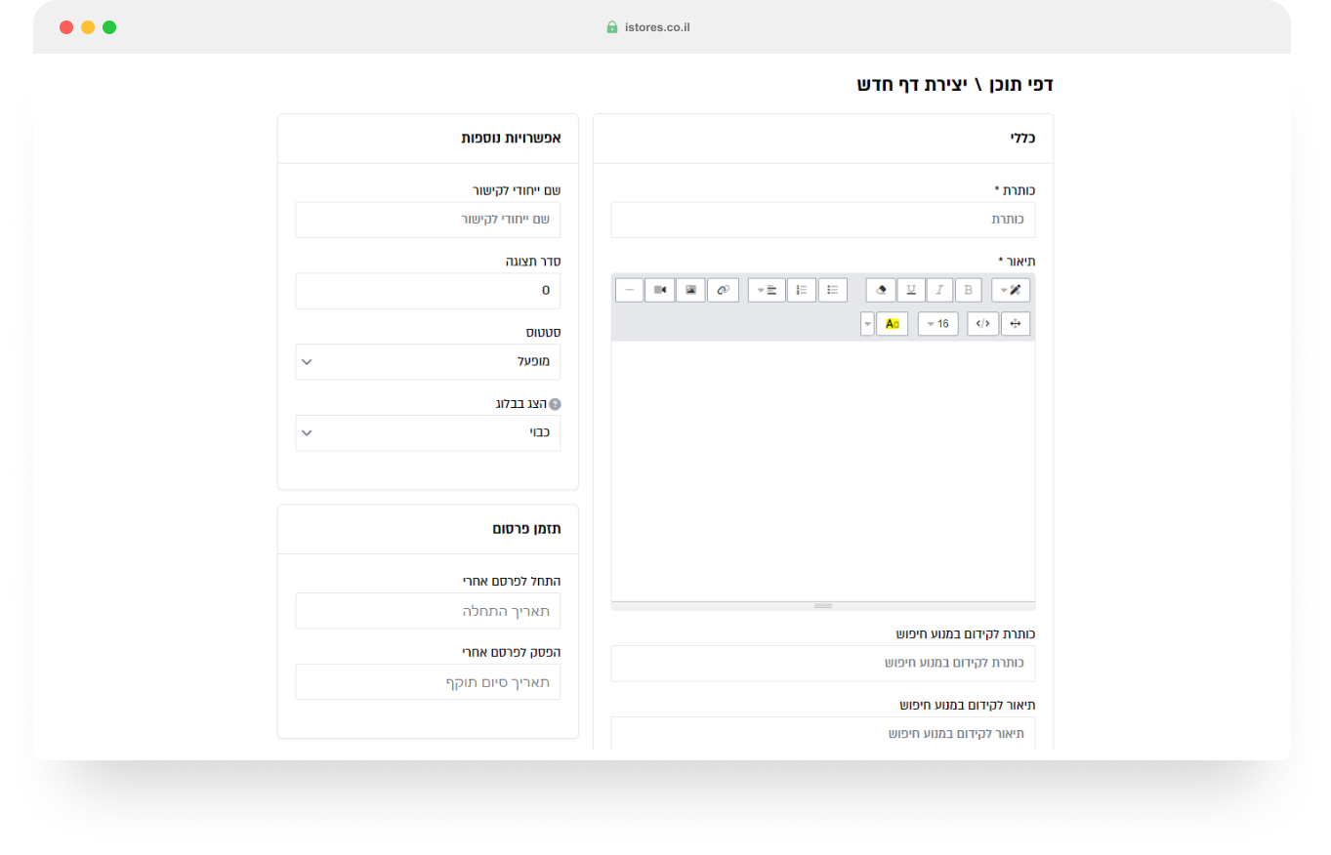Viewport: 1331px width, 855px height.
Task: Click the אפשרויות נוספות section header
Action: [512, 139]
